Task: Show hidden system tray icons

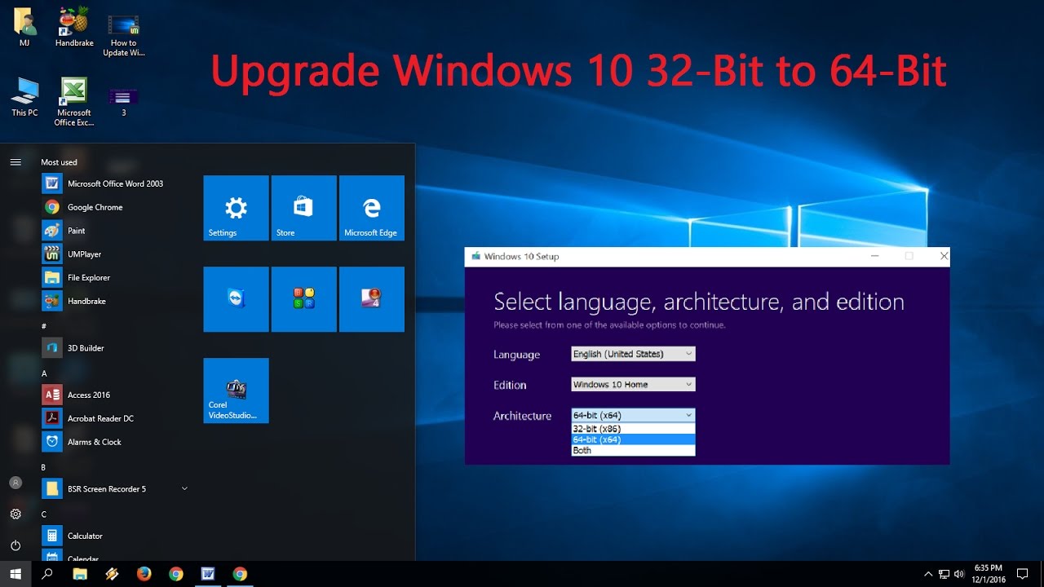Action: click(x=928, y=574)
